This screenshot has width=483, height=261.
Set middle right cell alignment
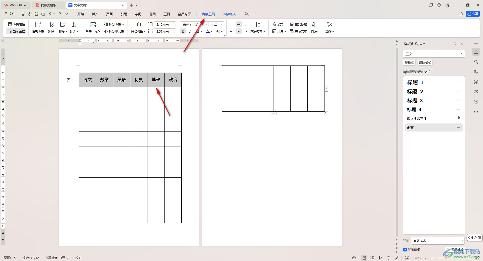(x=246, y=31)
